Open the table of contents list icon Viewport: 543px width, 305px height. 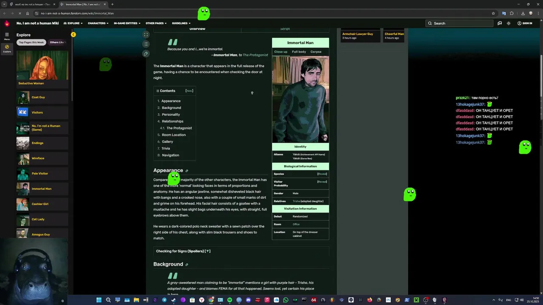[x=146, y=44]
